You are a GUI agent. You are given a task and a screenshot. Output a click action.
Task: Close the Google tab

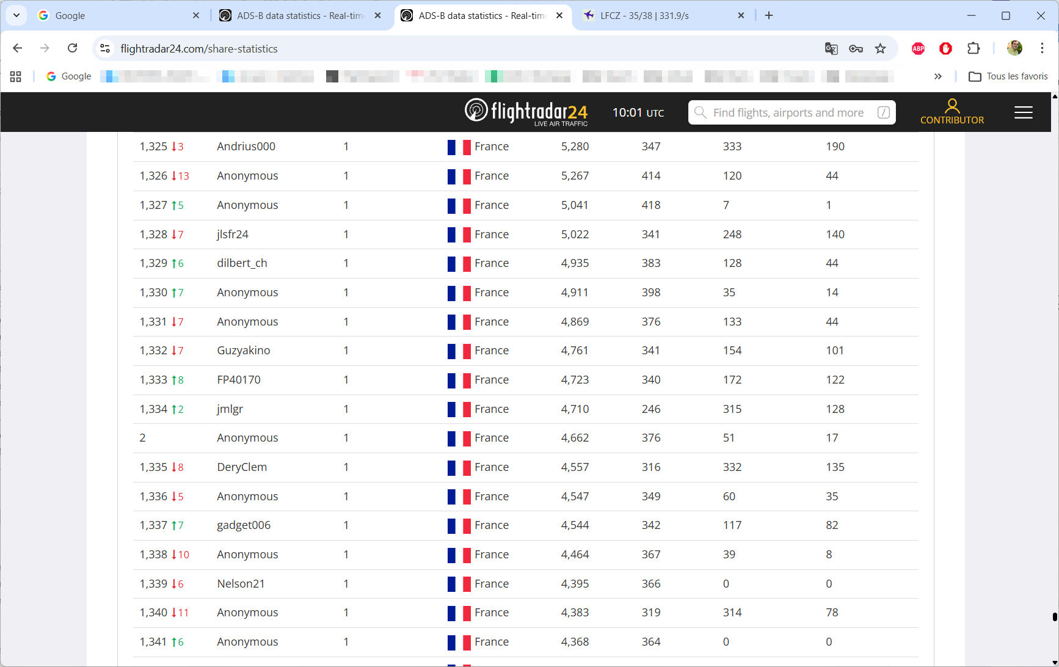(x=196, y=15)
